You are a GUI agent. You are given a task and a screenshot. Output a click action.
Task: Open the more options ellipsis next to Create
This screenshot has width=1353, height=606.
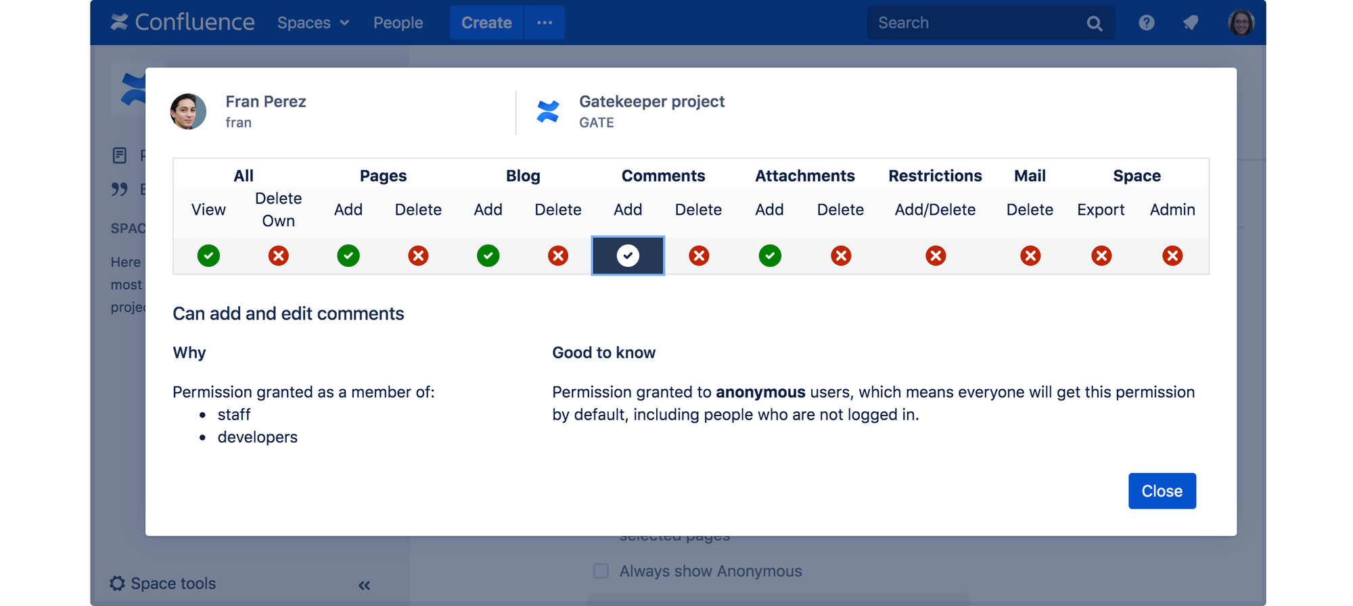pos(545,23)
